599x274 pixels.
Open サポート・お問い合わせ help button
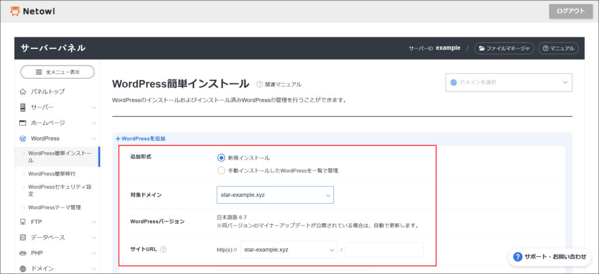point(550,257)
